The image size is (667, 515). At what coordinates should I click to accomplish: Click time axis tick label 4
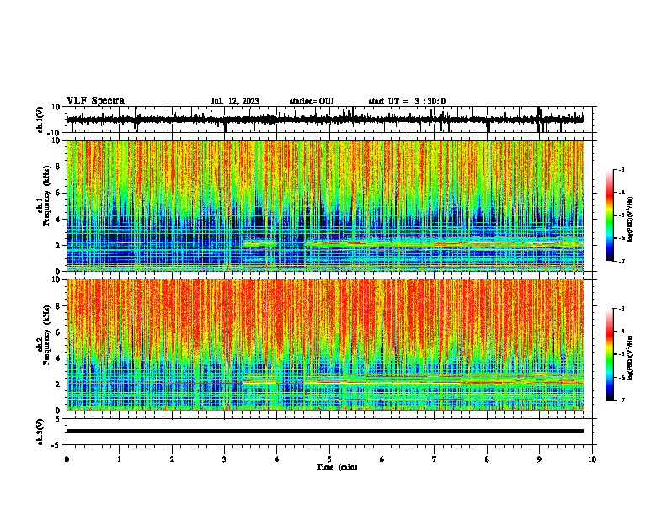point(277,459)
